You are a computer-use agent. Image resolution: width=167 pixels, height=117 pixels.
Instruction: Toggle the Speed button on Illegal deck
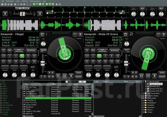click(x=43, y=50)
